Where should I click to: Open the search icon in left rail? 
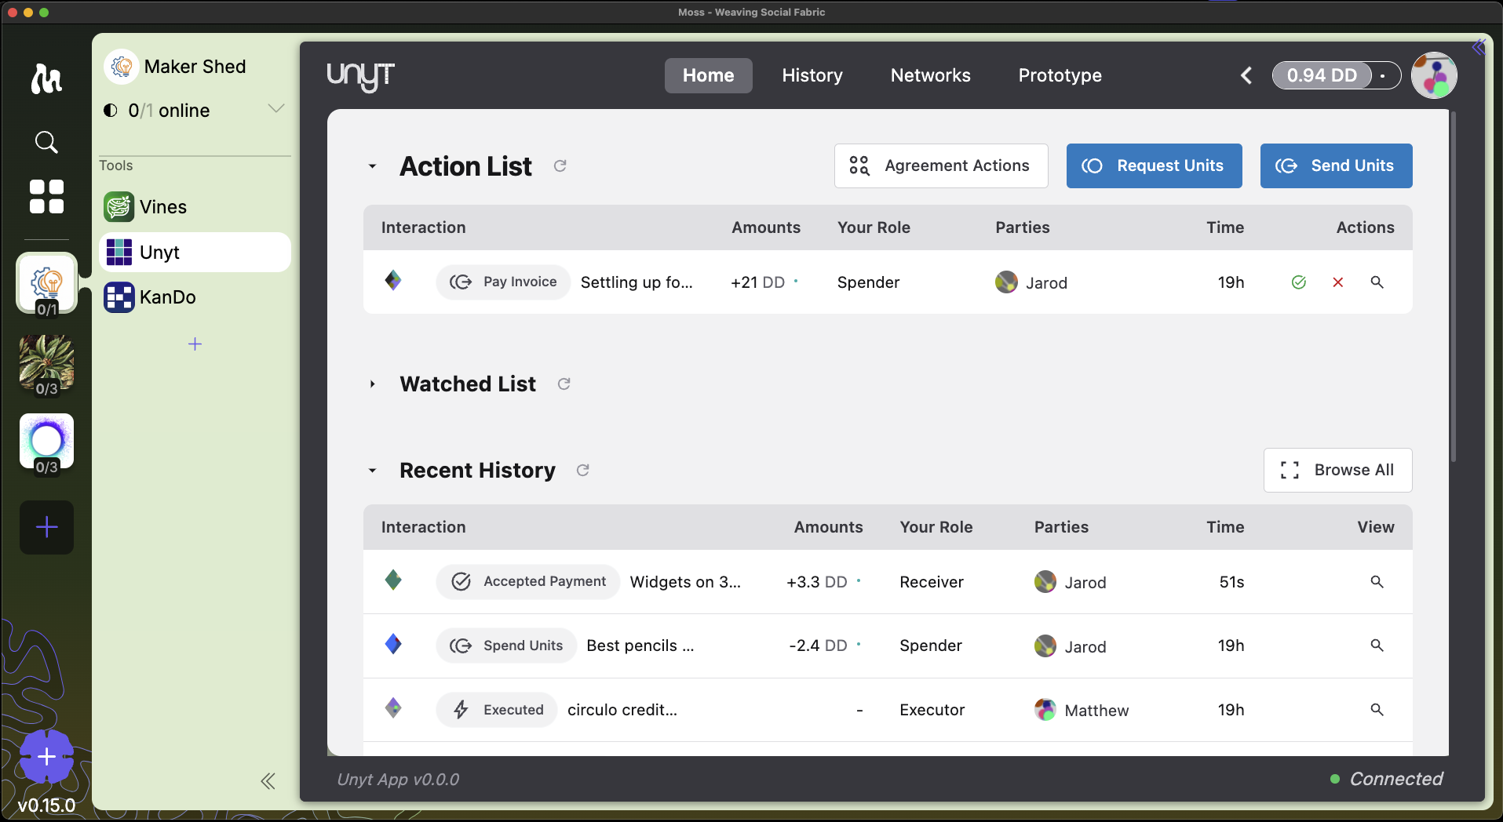pos(46,142)
